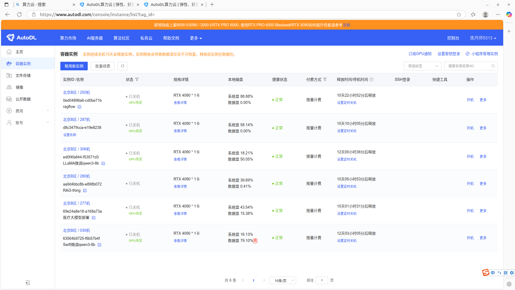The height and width of the screenshot is (290, 515).
Task: Click search magnifier icon in instance search box
Action: [x=493, y=66]
